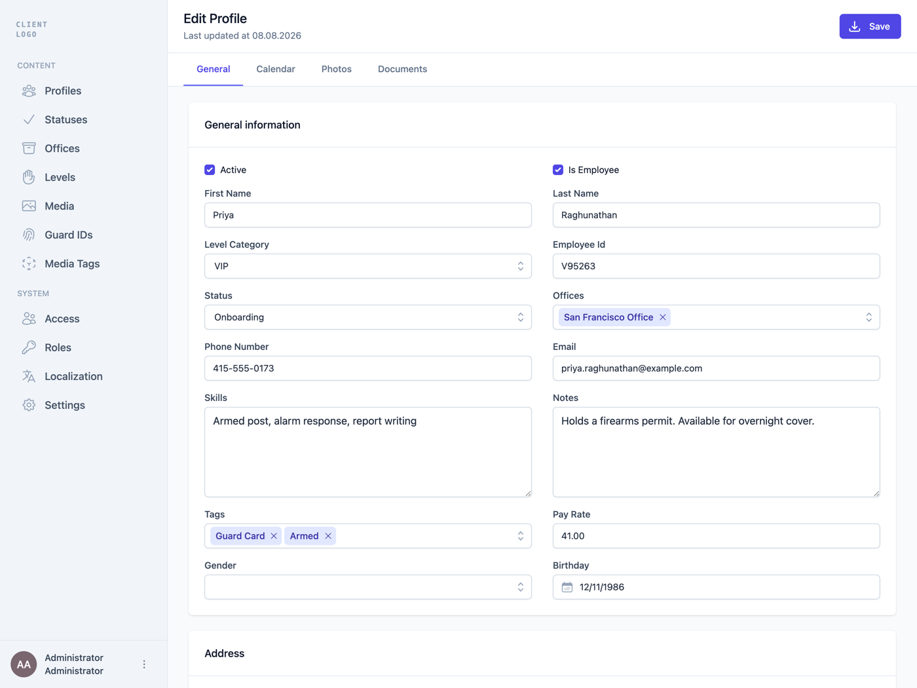Click the Statuses checkmark icon
This screenshot has width=917, height=688.
[x=29, y=120]
